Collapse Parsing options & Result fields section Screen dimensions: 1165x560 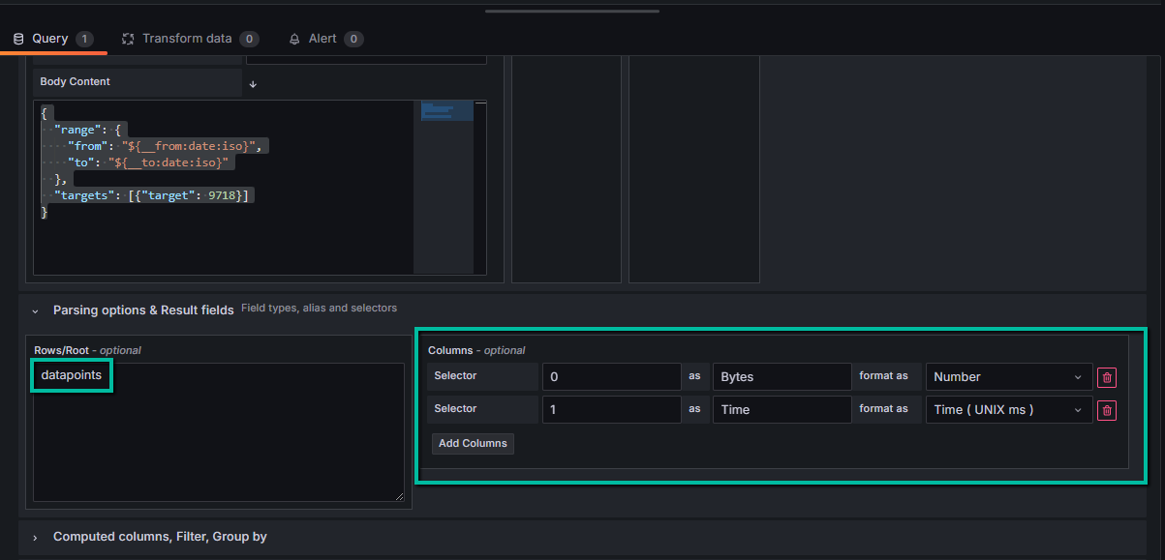pyautogui.click(x=36, y=310)
